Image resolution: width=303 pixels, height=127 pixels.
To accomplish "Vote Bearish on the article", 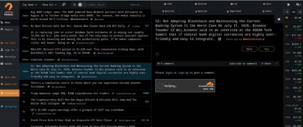I will point(201,11).
